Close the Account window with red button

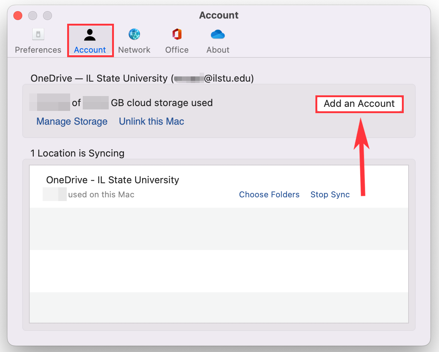coord(18,15)
